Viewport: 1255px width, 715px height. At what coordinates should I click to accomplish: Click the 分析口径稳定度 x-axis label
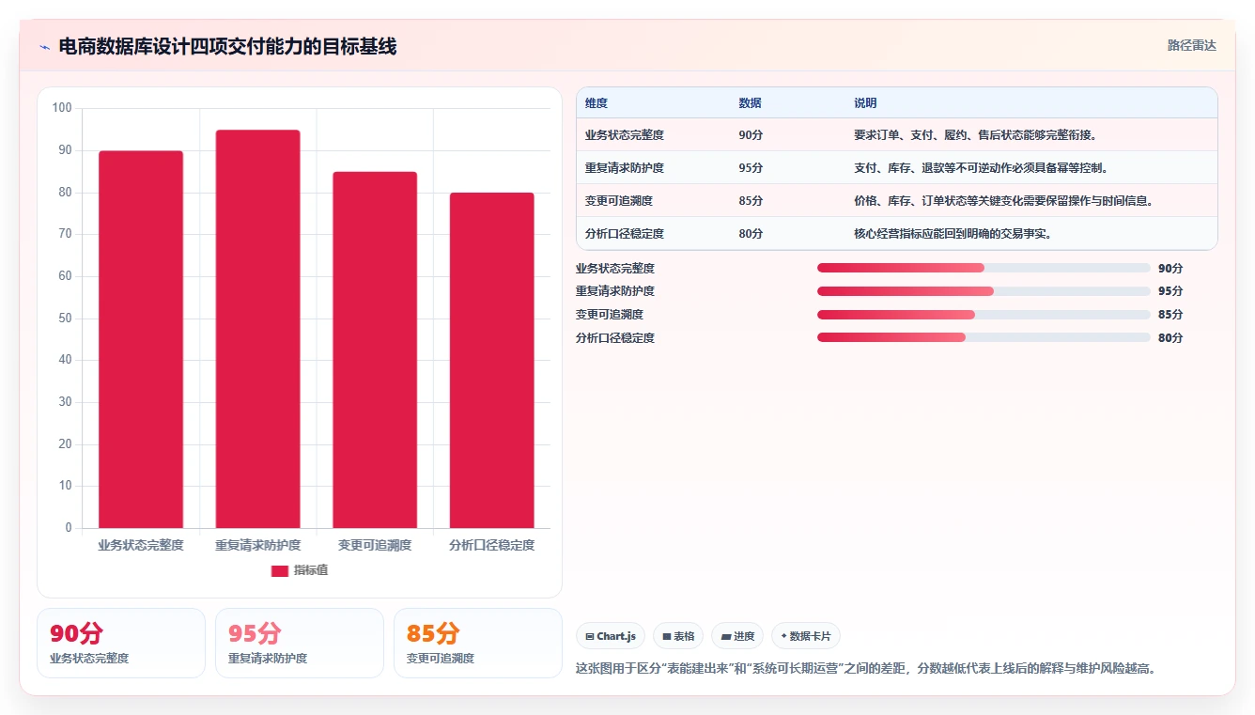[491, 545]
